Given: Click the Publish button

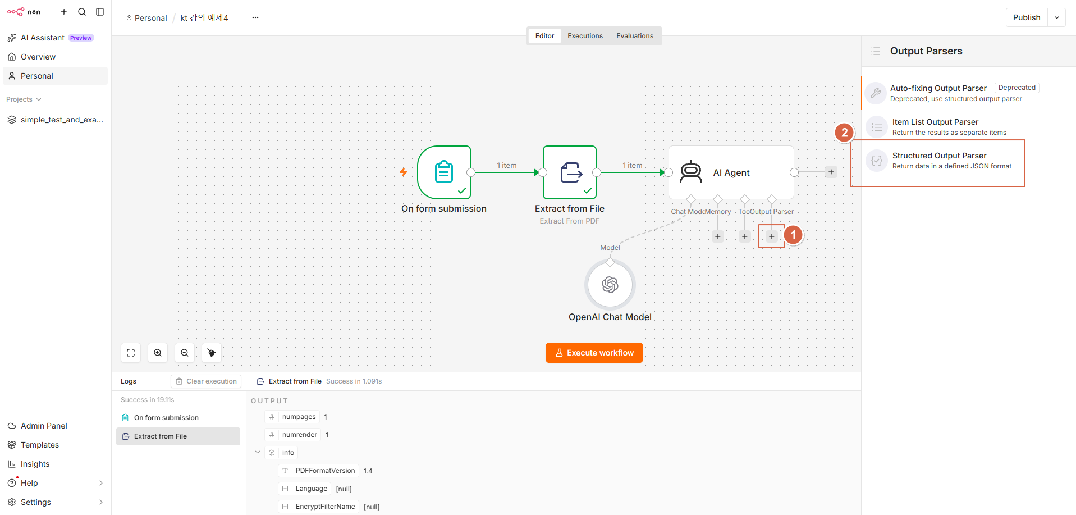Looking at the screenshot, I should coord(1027,17).
